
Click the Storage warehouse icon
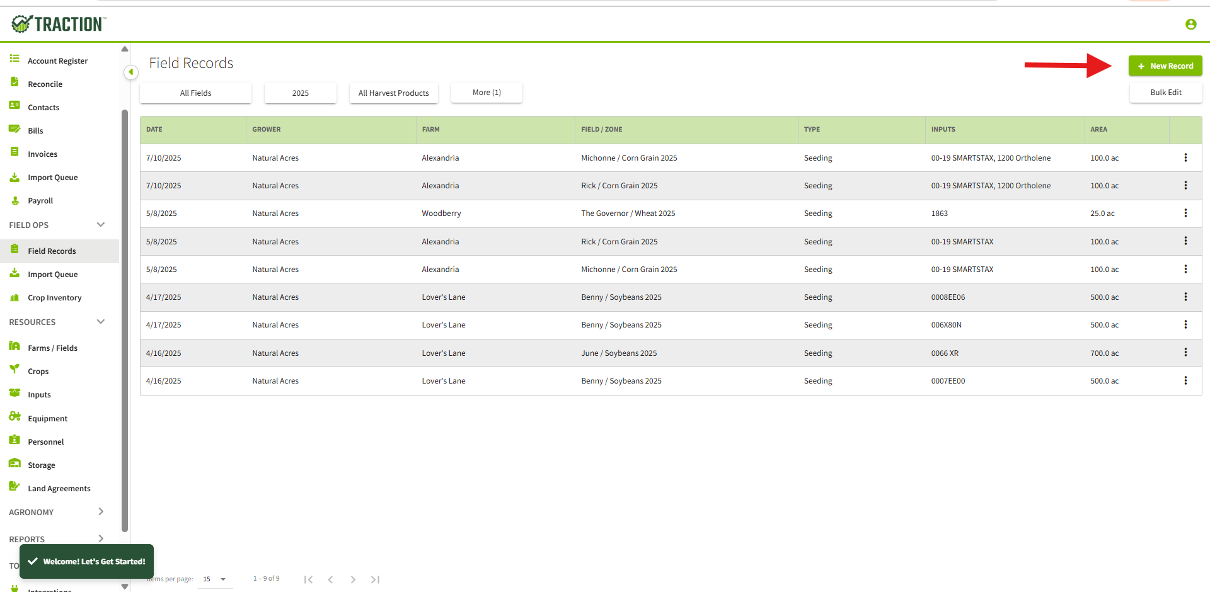point(14,463)
